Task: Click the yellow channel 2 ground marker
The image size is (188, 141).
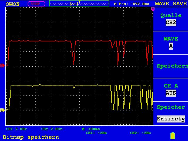Action: point(2,110)
